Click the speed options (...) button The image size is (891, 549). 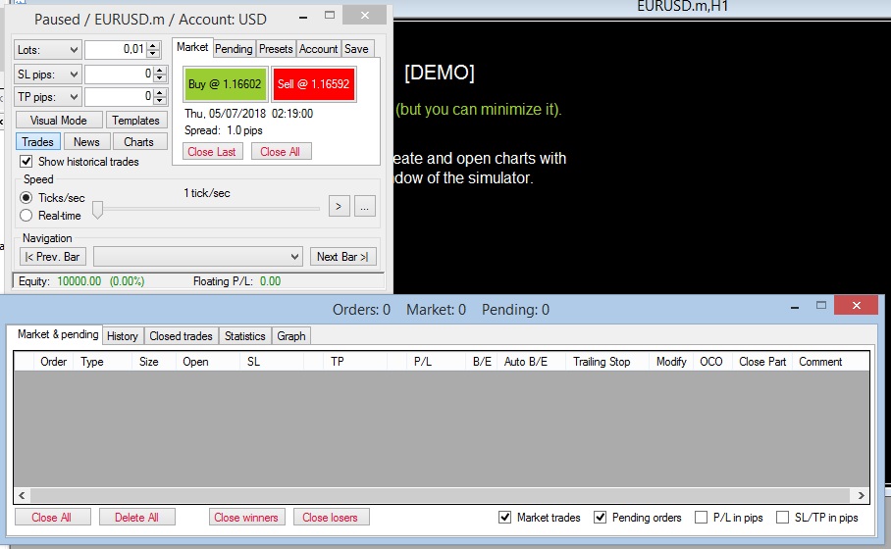coord(365,206)
